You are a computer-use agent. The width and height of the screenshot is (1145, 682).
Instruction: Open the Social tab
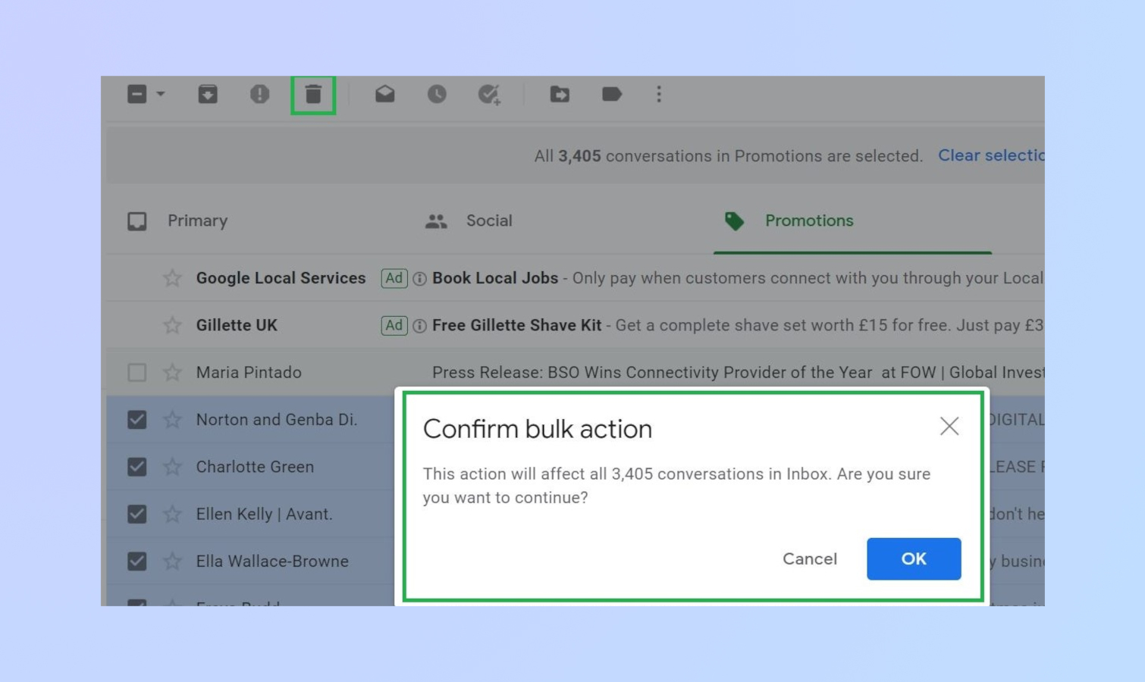tap(489, 221)
